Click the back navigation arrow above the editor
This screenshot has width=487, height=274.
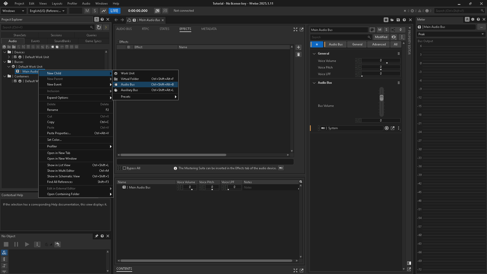tap(116, 20)
